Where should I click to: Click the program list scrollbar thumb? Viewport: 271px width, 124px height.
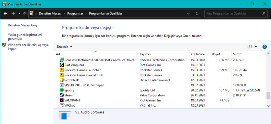[x=268, y=95]
